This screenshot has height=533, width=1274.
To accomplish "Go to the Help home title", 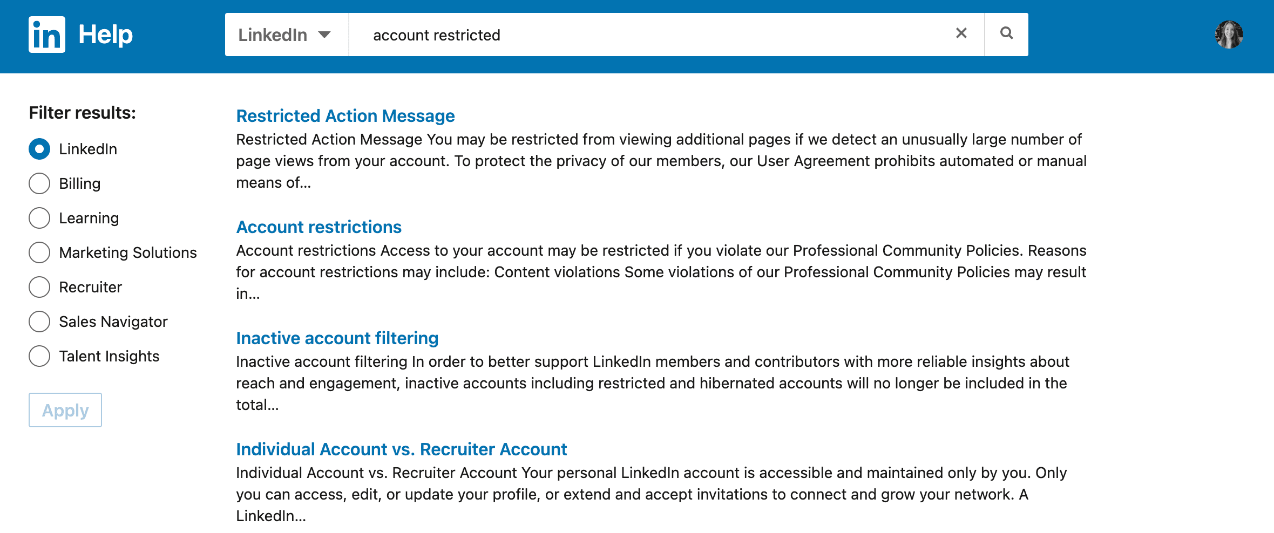I will (106, 35).
